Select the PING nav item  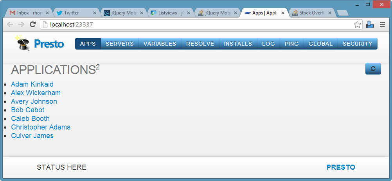(292, 44)
